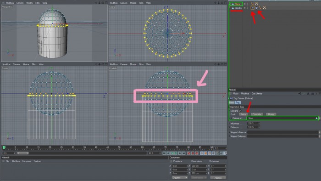The image size is (321, 181).
Task: Toggle scale key recording icon
Action: tap(205, 153)
